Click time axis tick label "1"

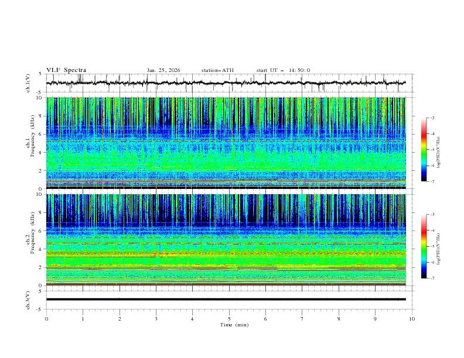83,319
